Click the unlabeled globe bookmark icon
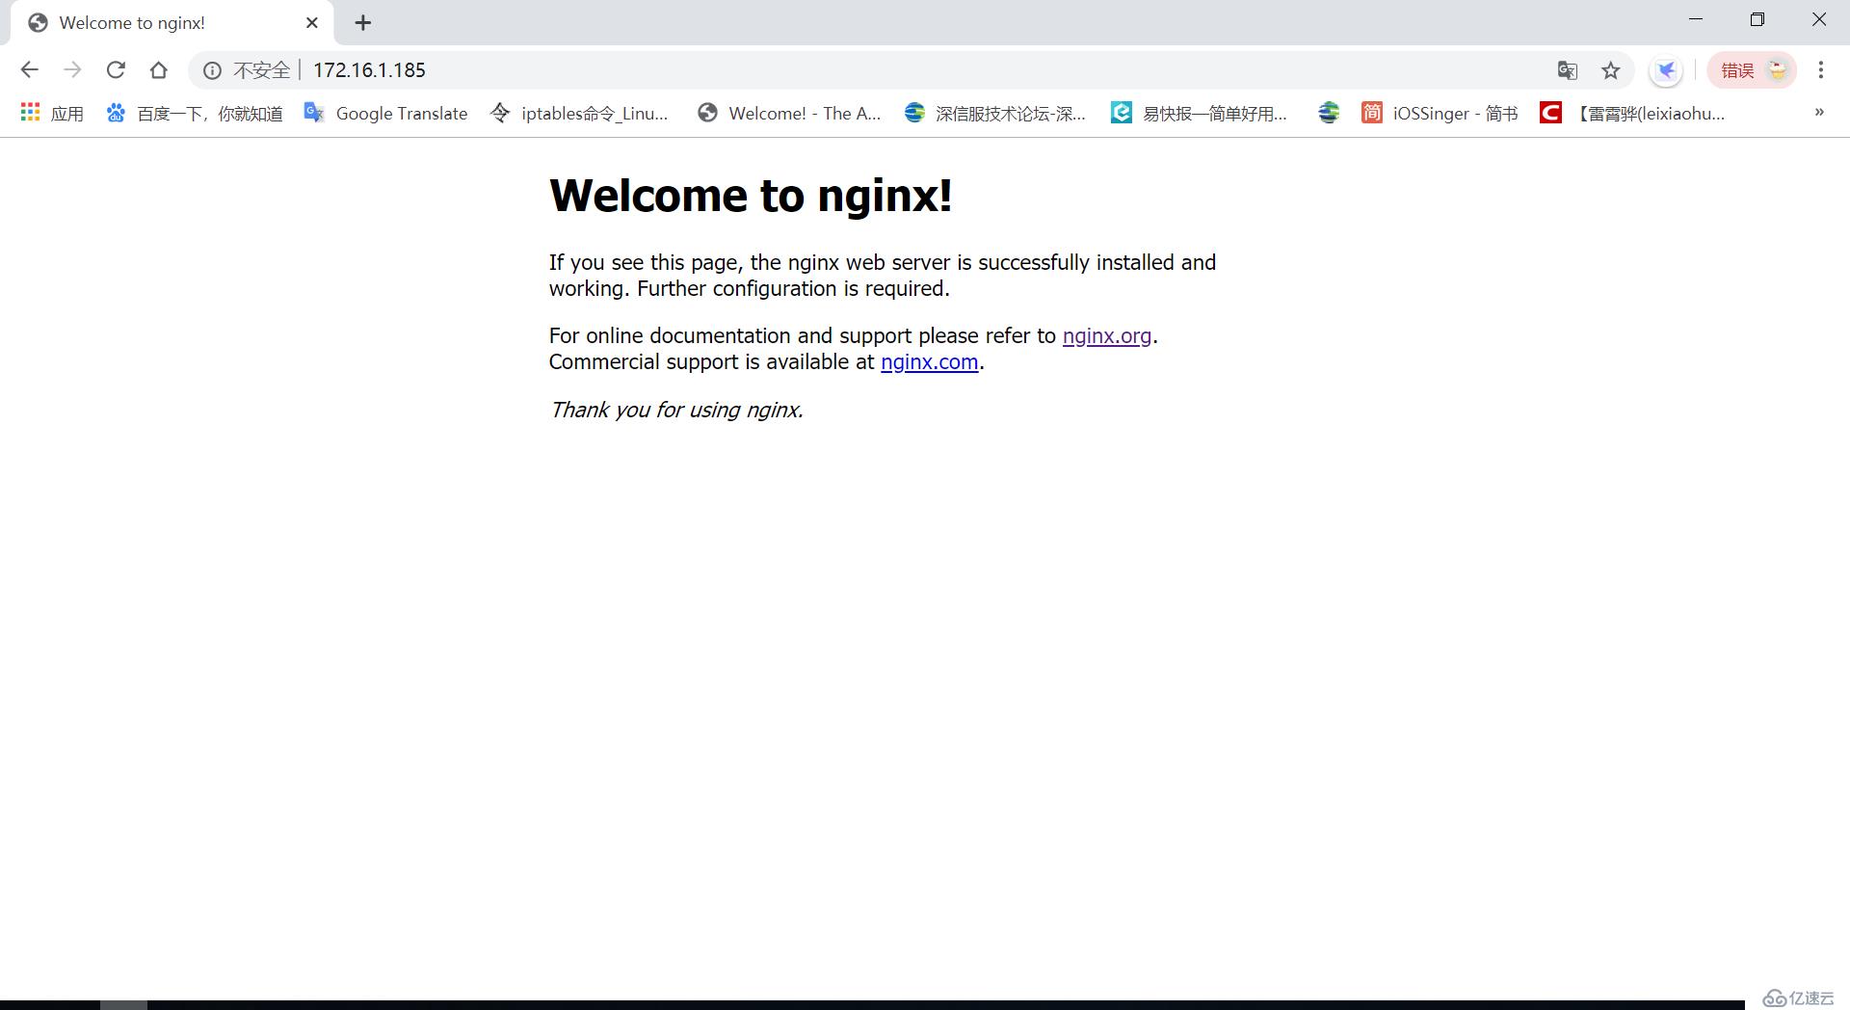This screenshot has width=1850, height=1010. 1329,113
